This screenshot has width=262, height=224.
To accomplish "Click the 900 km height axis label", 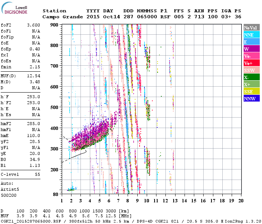I will click(54, 25).
